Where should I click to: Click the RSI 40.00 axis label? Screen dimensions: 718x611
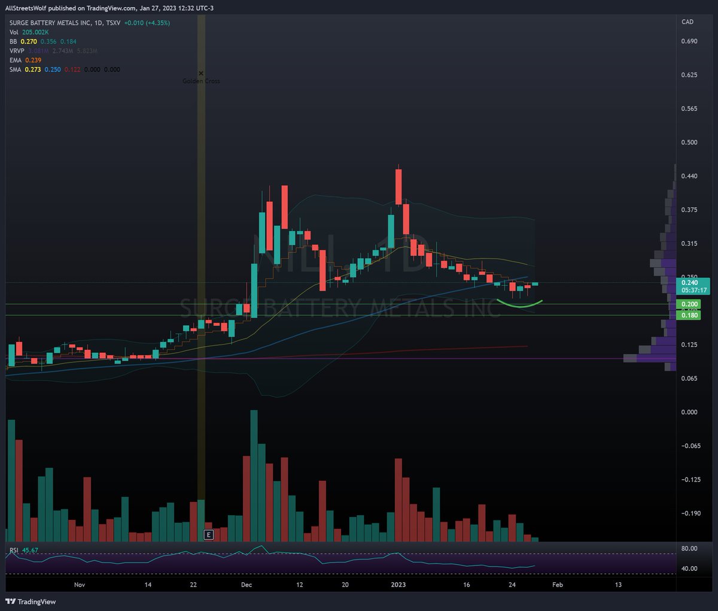pos(689,568)
